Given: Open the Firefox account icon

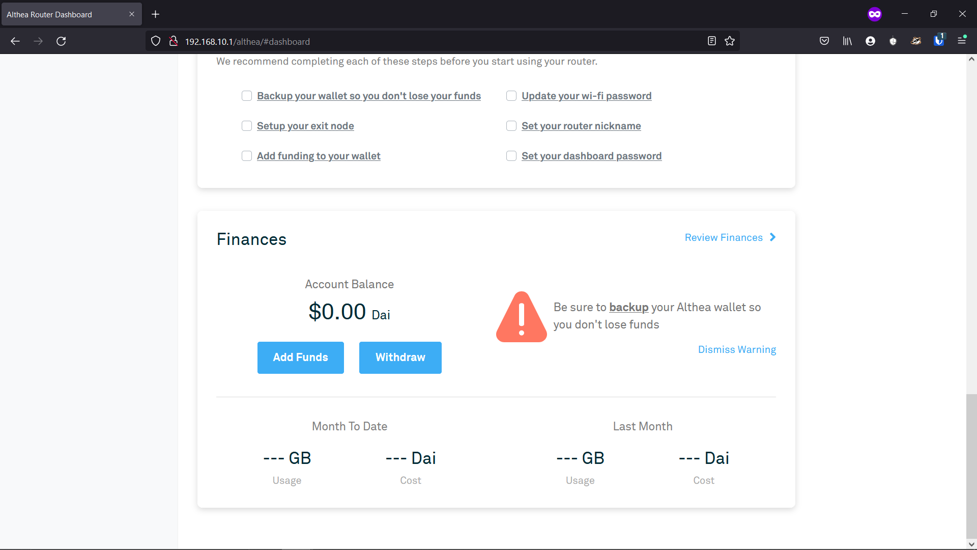Looking at the screenshot, I should [870, 41].
